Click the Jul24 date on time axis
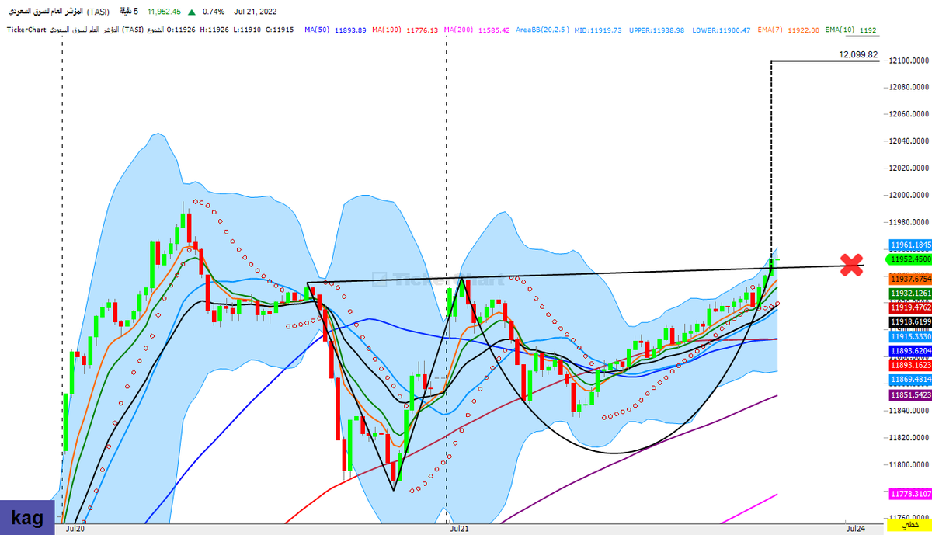932x535 pixels. coord(855,528)
